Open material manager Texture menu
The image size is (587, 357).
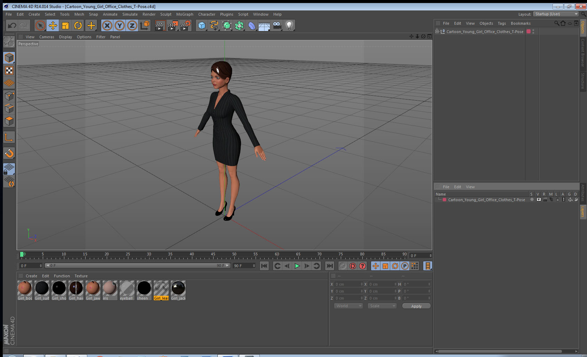(x=81, y=276)
